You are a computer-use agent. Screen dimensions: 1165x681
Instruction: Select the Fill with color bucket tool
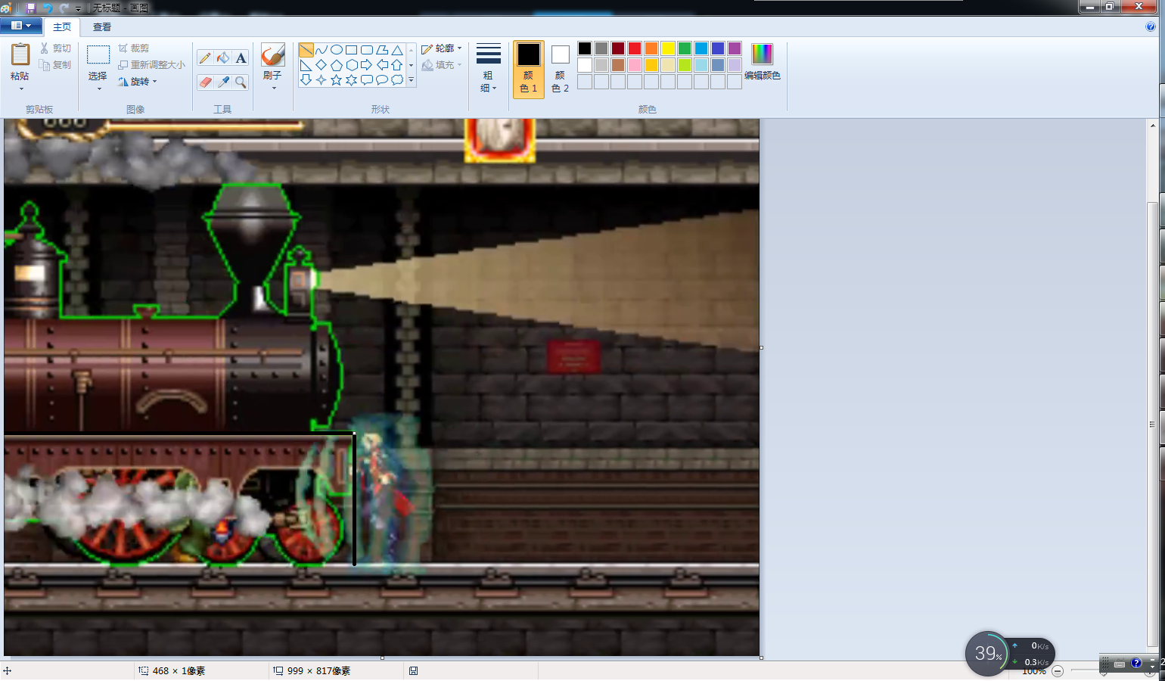pos(223,58)
